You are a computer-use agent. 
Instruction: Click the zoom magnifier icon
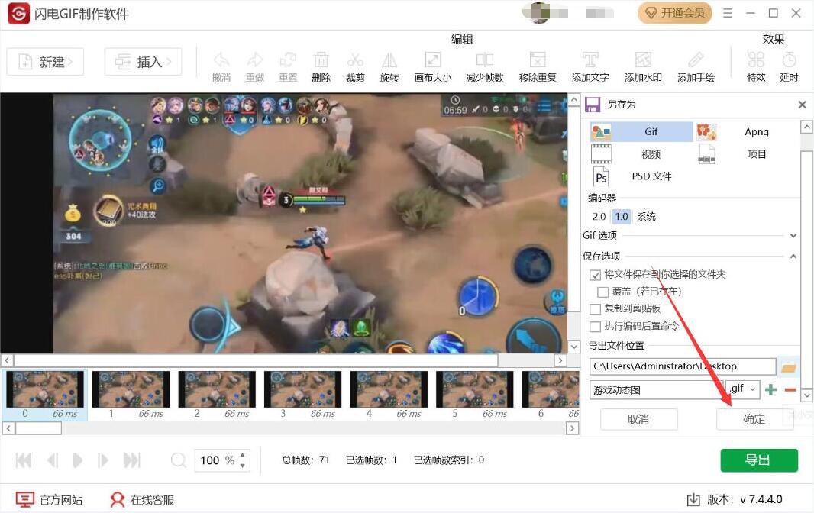178,460
